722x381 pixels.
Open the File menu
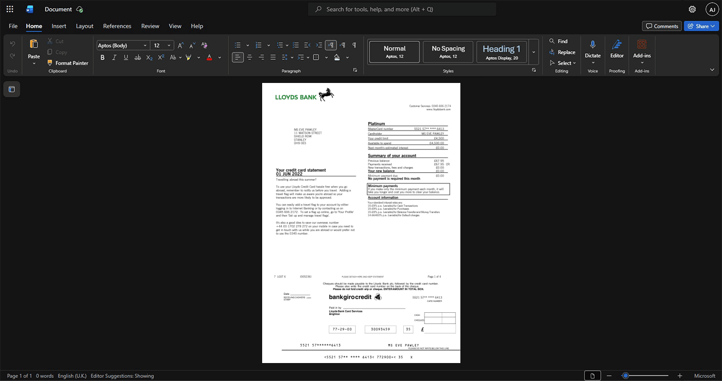tap(13, 26)
